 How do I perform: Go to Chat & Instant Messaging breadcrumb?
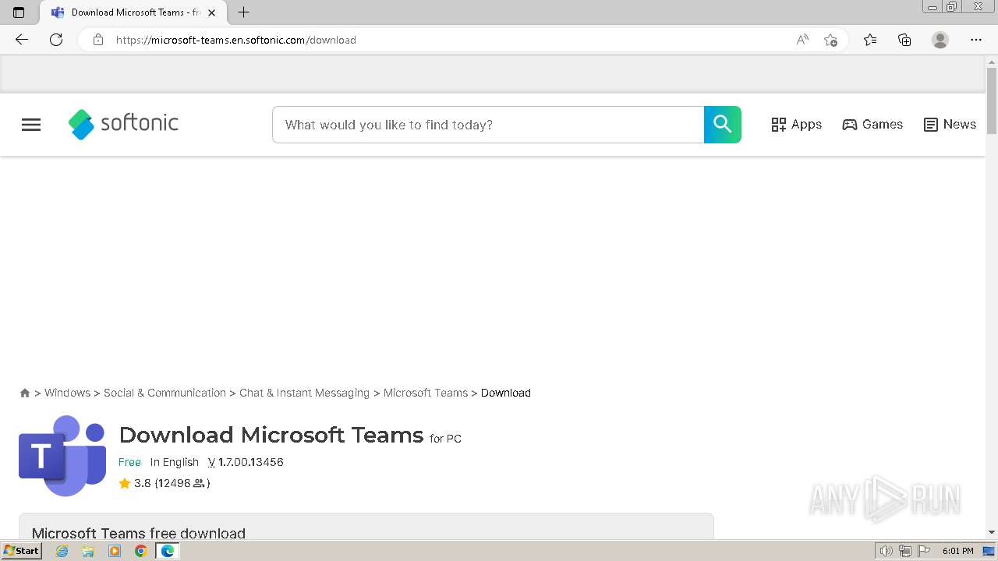304,393
